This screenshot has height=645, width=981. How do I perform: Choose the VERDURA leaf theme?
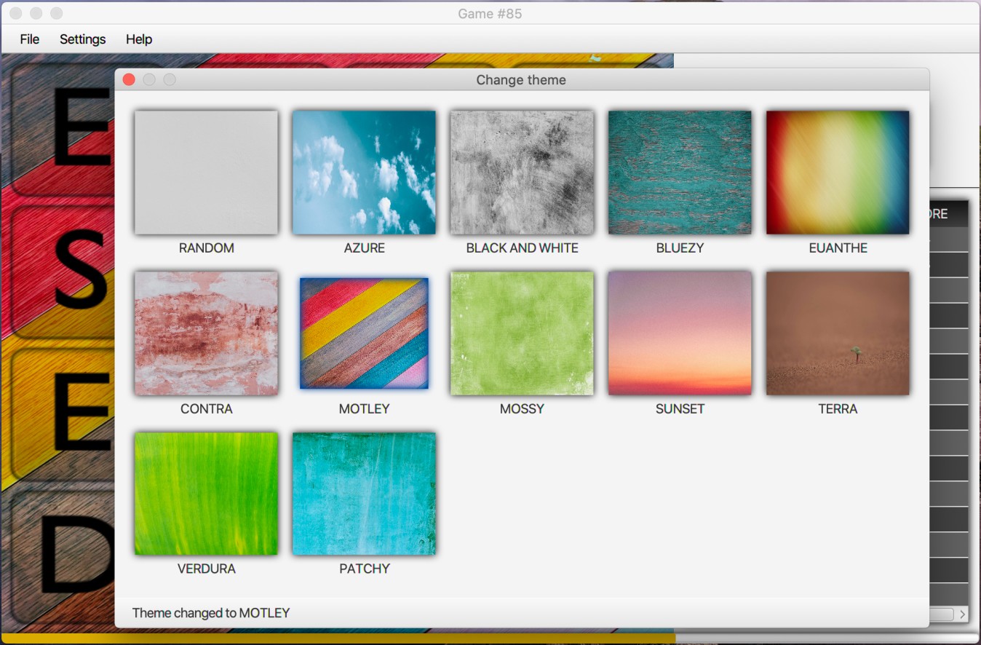(206, 493)
